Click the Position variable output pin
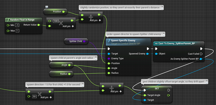 pos(63,12)
